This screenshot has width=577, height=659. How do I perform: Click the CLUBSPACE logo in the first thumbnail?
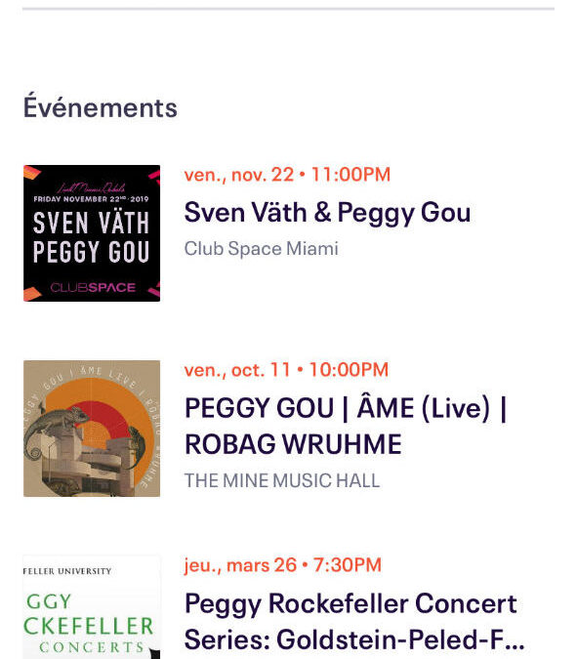[x=93, y=287]
